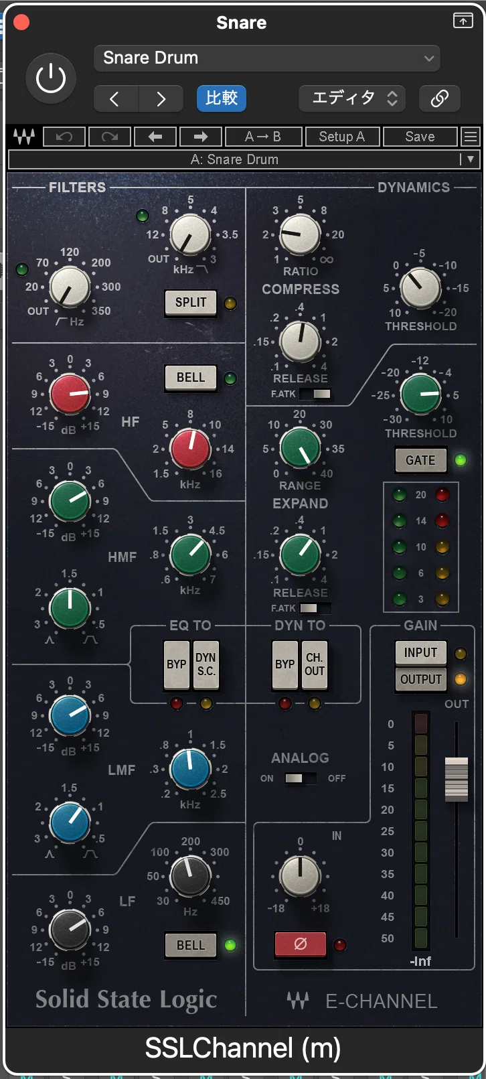Select INPUT metering button
Viewport: 486px width, 1079px height.
pyautogui.click(x=420, y=653)
